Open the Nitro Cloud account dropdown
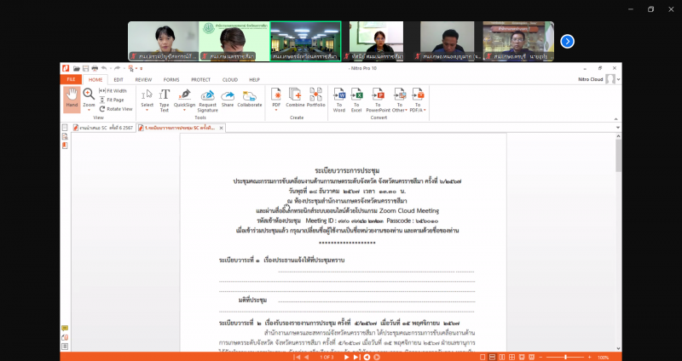This screenshot has width=682, height=361. coord(618,80)
